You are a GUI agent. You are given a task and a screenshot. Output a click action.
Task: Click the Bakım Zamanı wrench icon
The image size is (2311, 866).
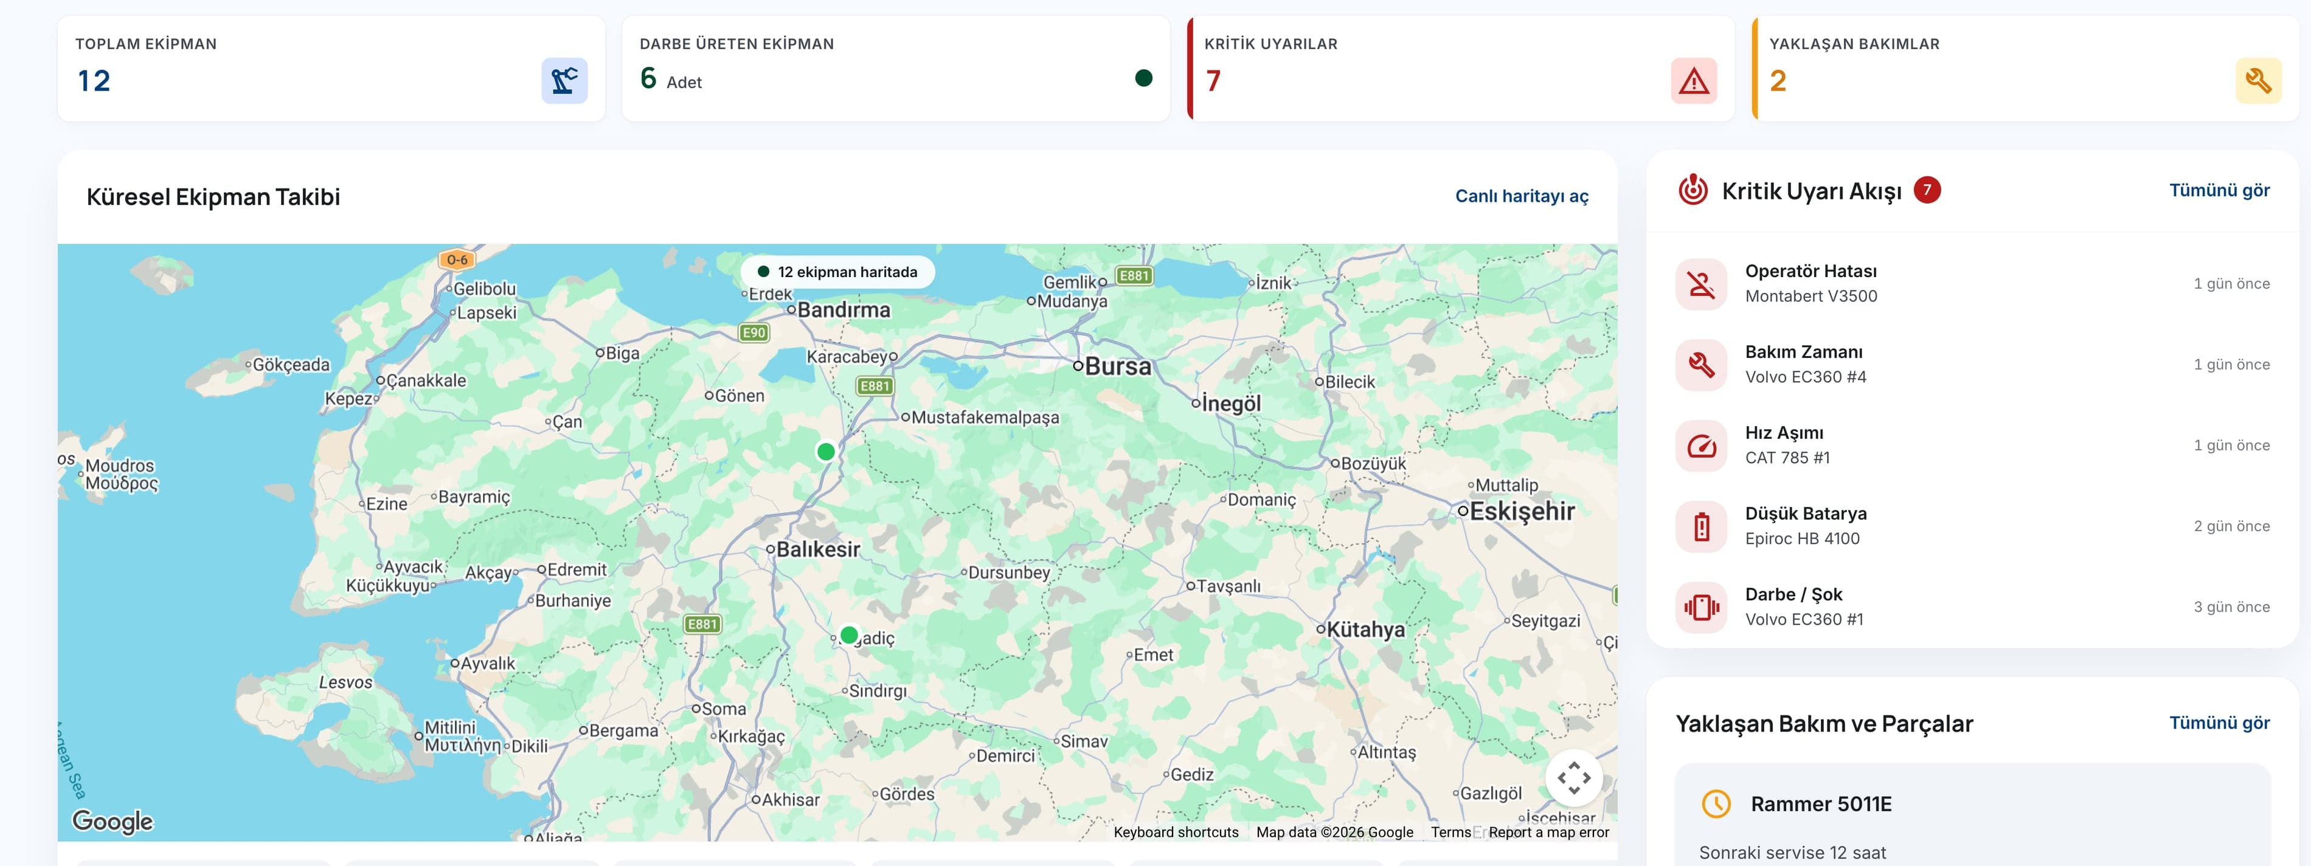pyautogui.click(x=1701, y=365)
